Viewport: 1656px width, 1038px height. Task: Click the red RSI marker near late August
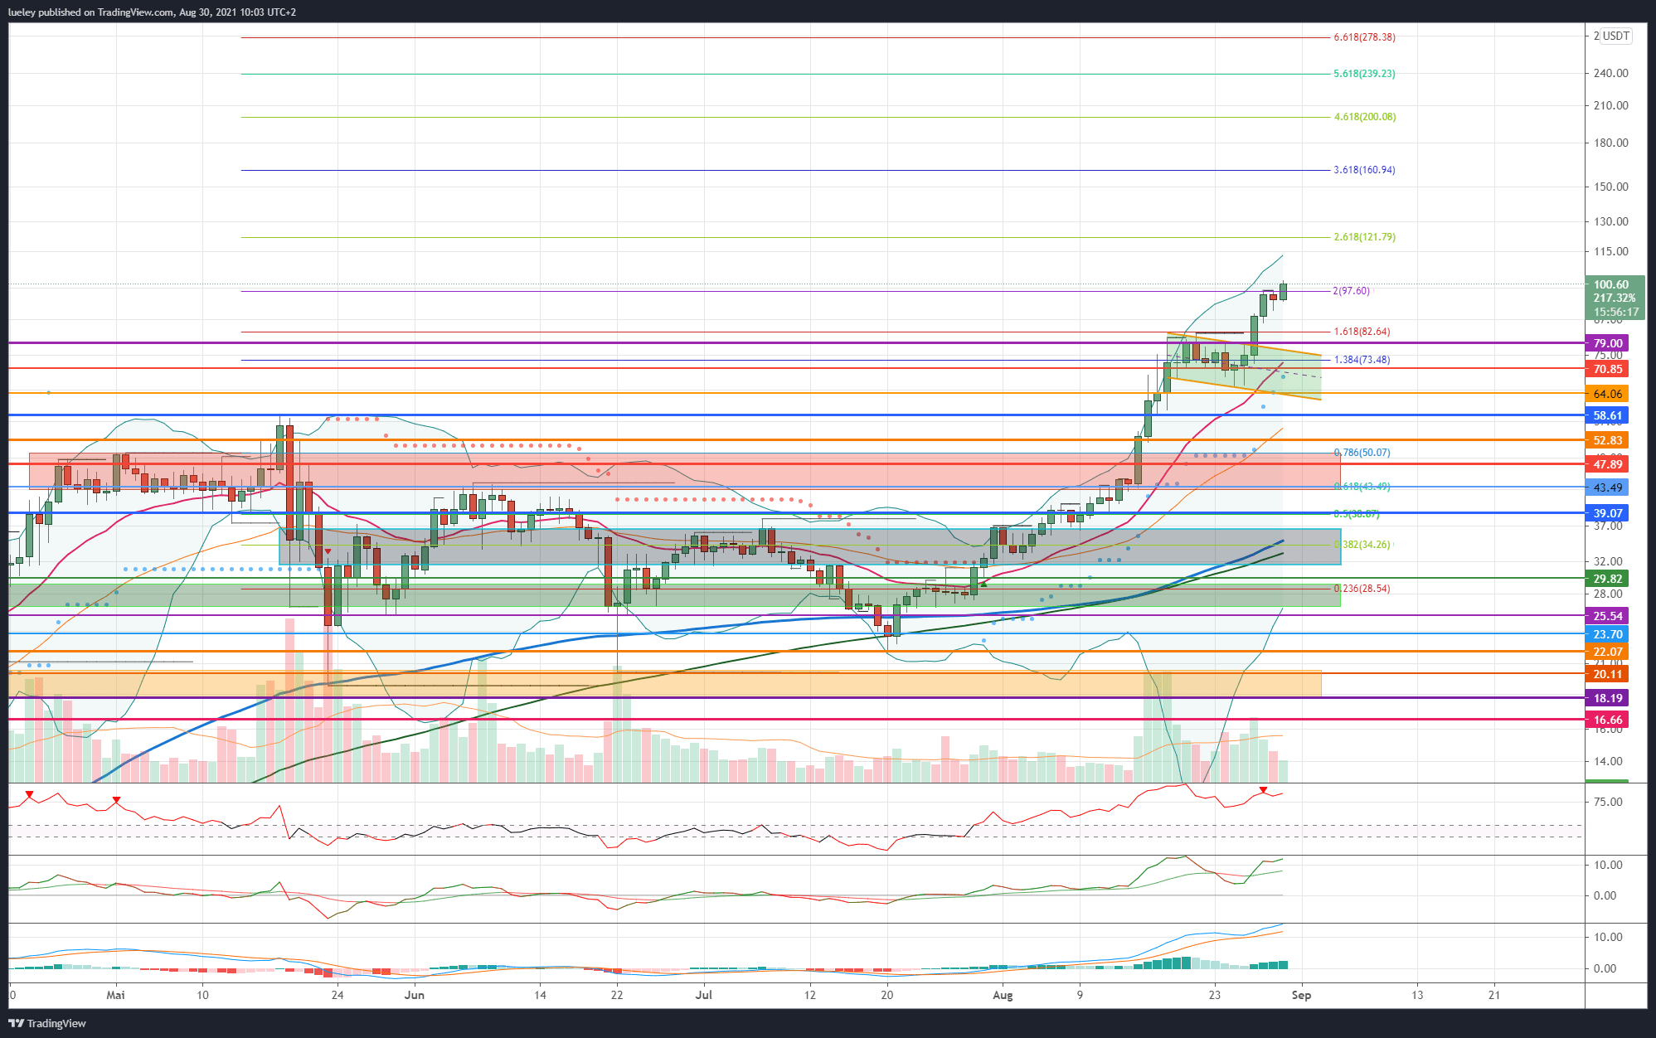[1263, 790]
